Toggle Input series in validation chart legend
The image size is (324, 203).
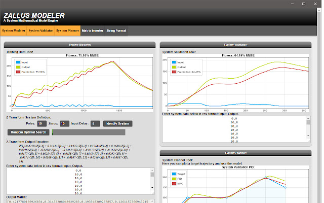coord(178,62)
